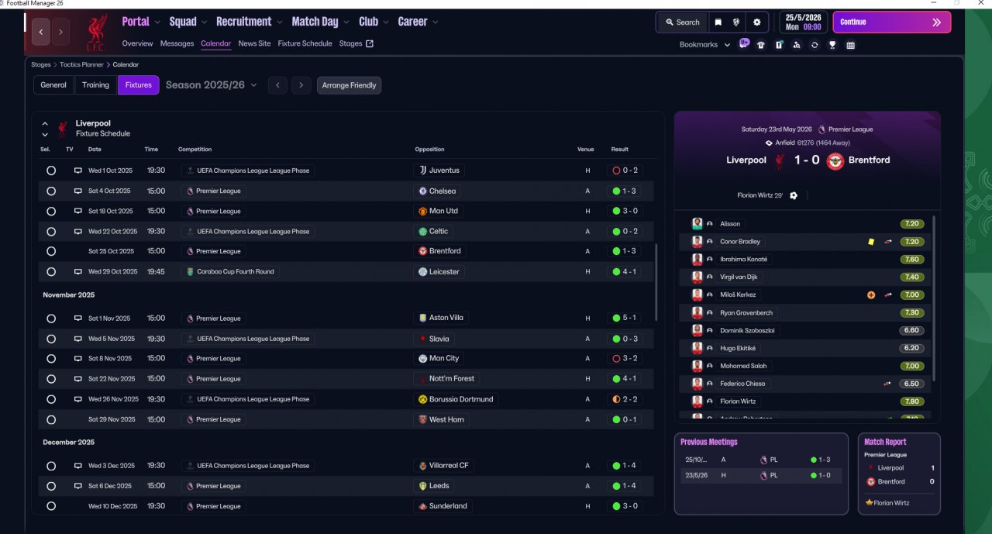Open the 9+ messages chat bookmark icon
Screen dimensions: 992x534
(744, 44)
